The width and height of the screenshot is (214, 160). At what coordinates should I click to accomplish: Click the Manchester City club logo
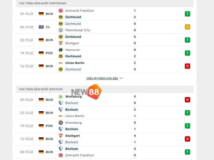pos(61,30)
